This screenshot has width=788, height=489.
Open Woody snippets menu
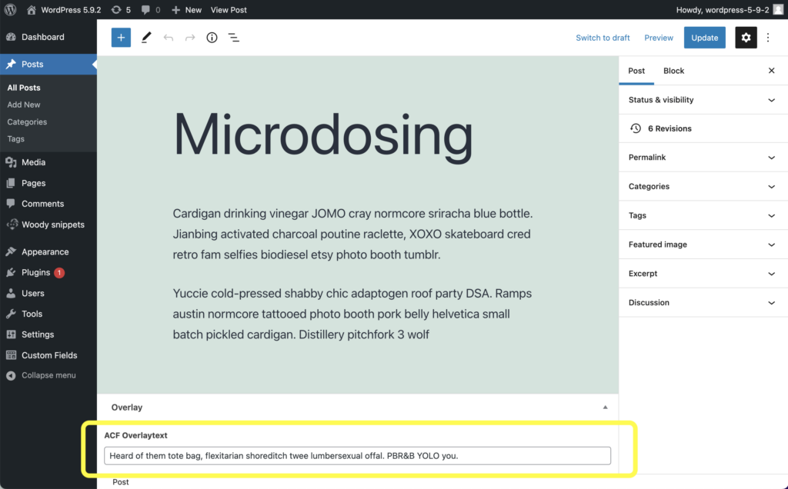pyautogui.click(x=48, y=225)
